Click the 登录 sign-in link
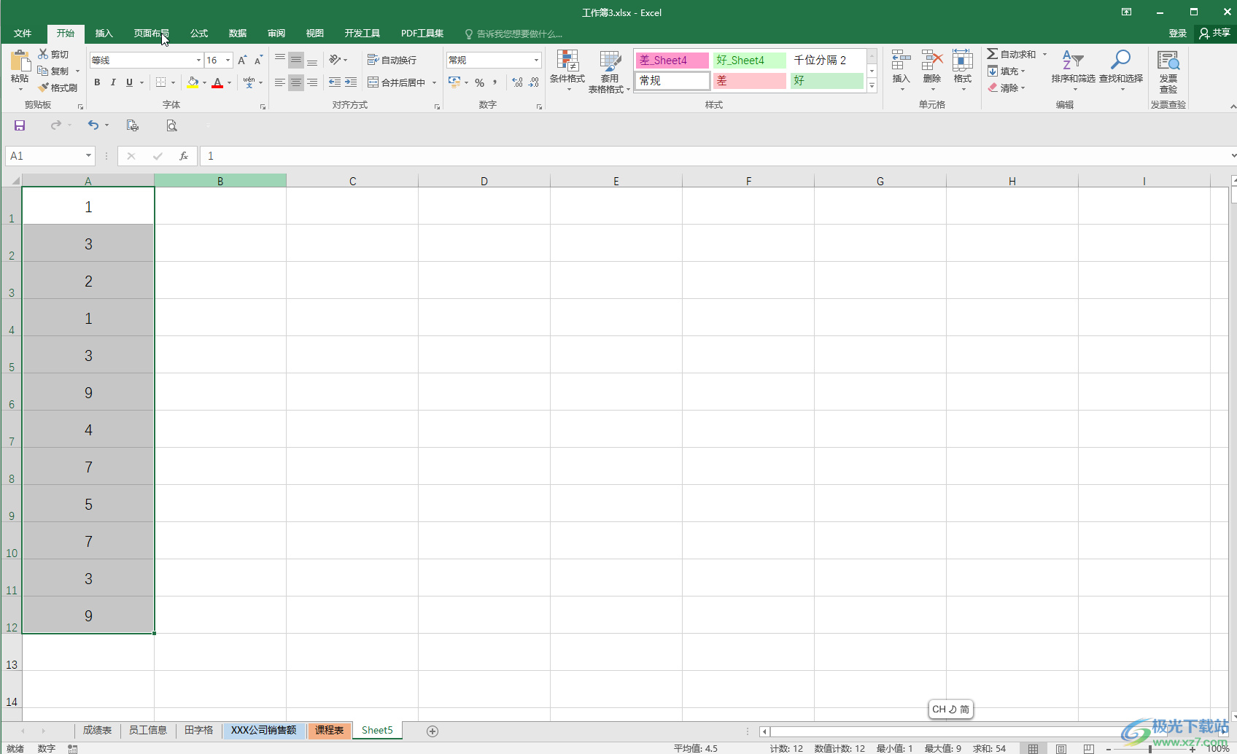Image resolution: width=1237 pixels, height=754 pixels. pos(1177,34)
